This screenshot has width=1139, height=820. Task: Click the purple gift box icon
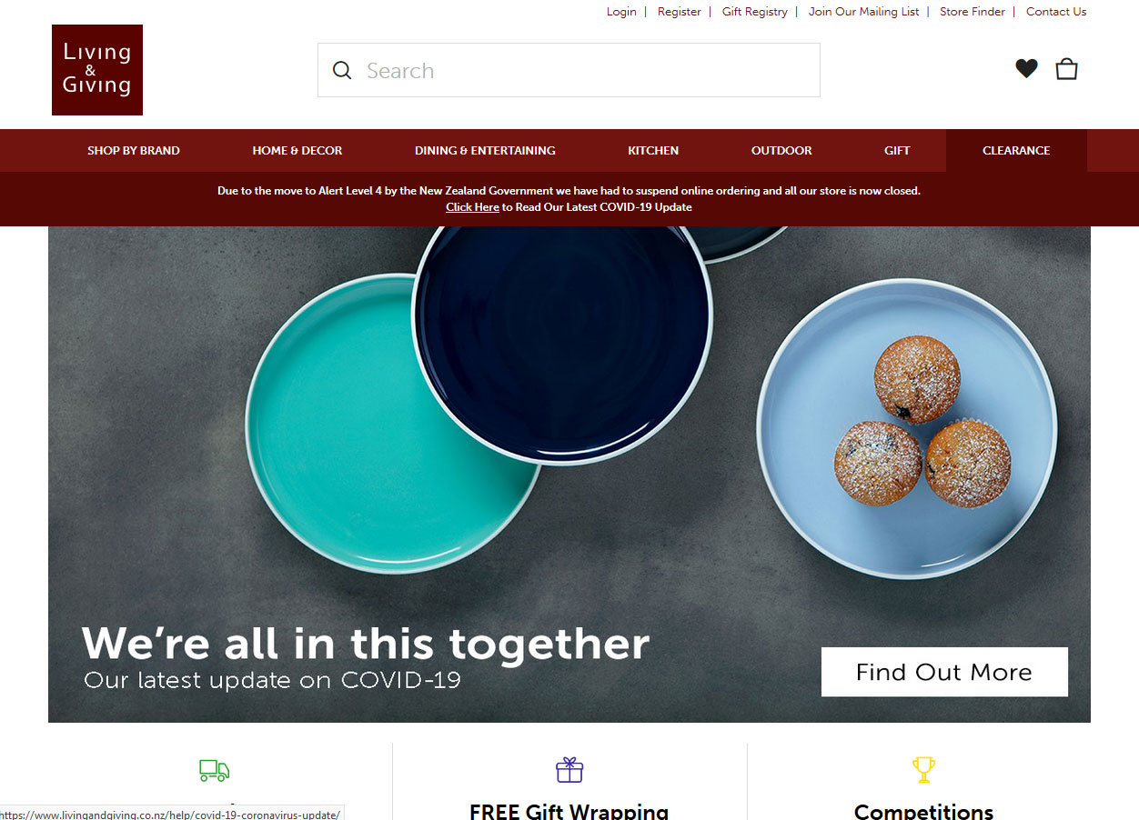(x=569, y=769)
